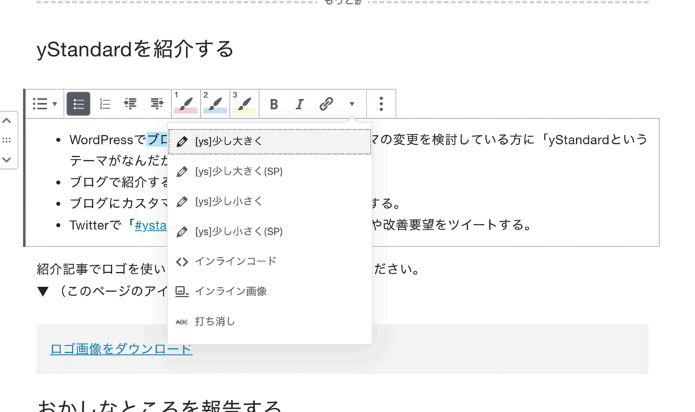This screenshot has width=695, height=412.
Task: Toggle italic formatting
Action: pos(299,104)
